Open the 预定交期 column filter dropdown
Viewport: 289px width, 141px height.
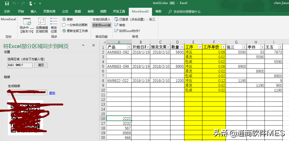(168, 47)
